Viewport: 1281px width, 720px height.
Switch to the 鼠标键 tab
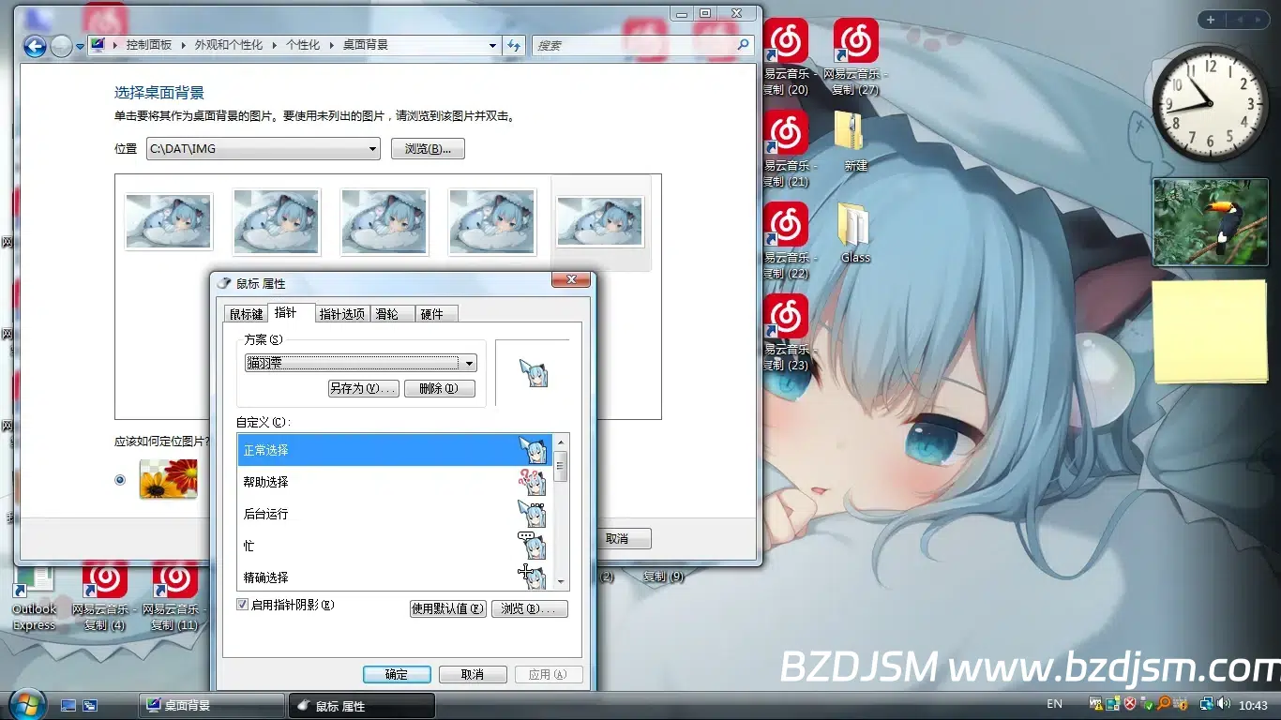click(x=247, y=314)
